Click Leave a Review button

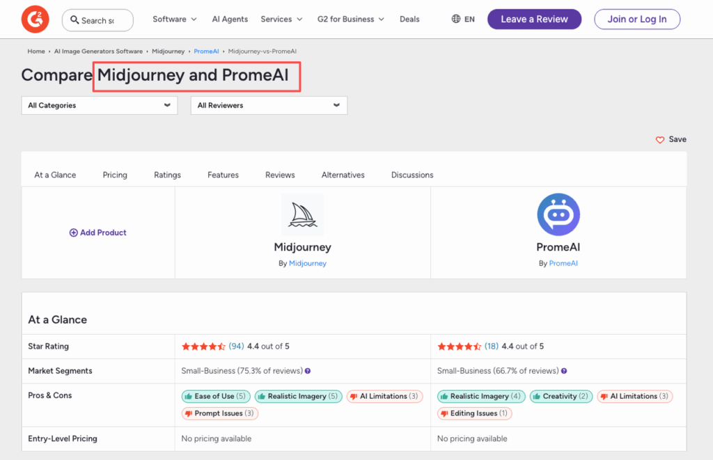[x=534, y=19]
